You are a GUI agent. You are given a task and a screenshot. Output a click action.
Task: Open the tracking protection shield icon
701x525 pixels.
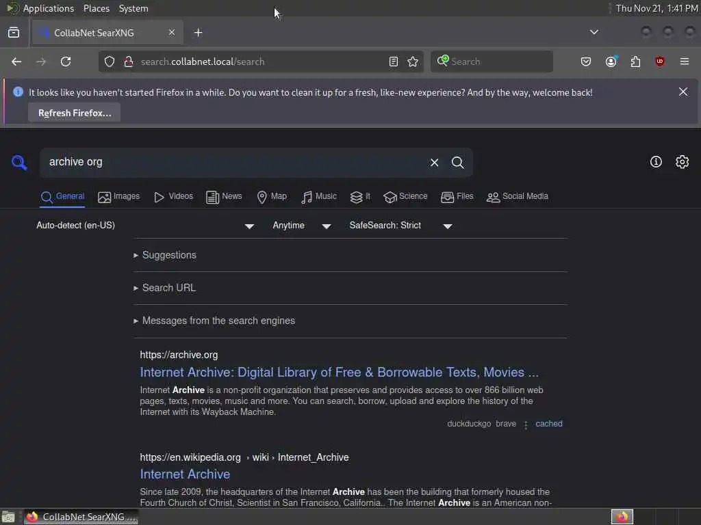[110, 62]
